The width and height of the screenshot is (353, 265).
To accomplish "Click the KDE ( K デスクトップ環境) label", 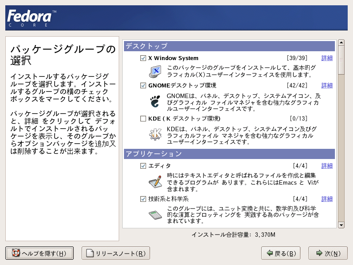I will coord(184,118).
